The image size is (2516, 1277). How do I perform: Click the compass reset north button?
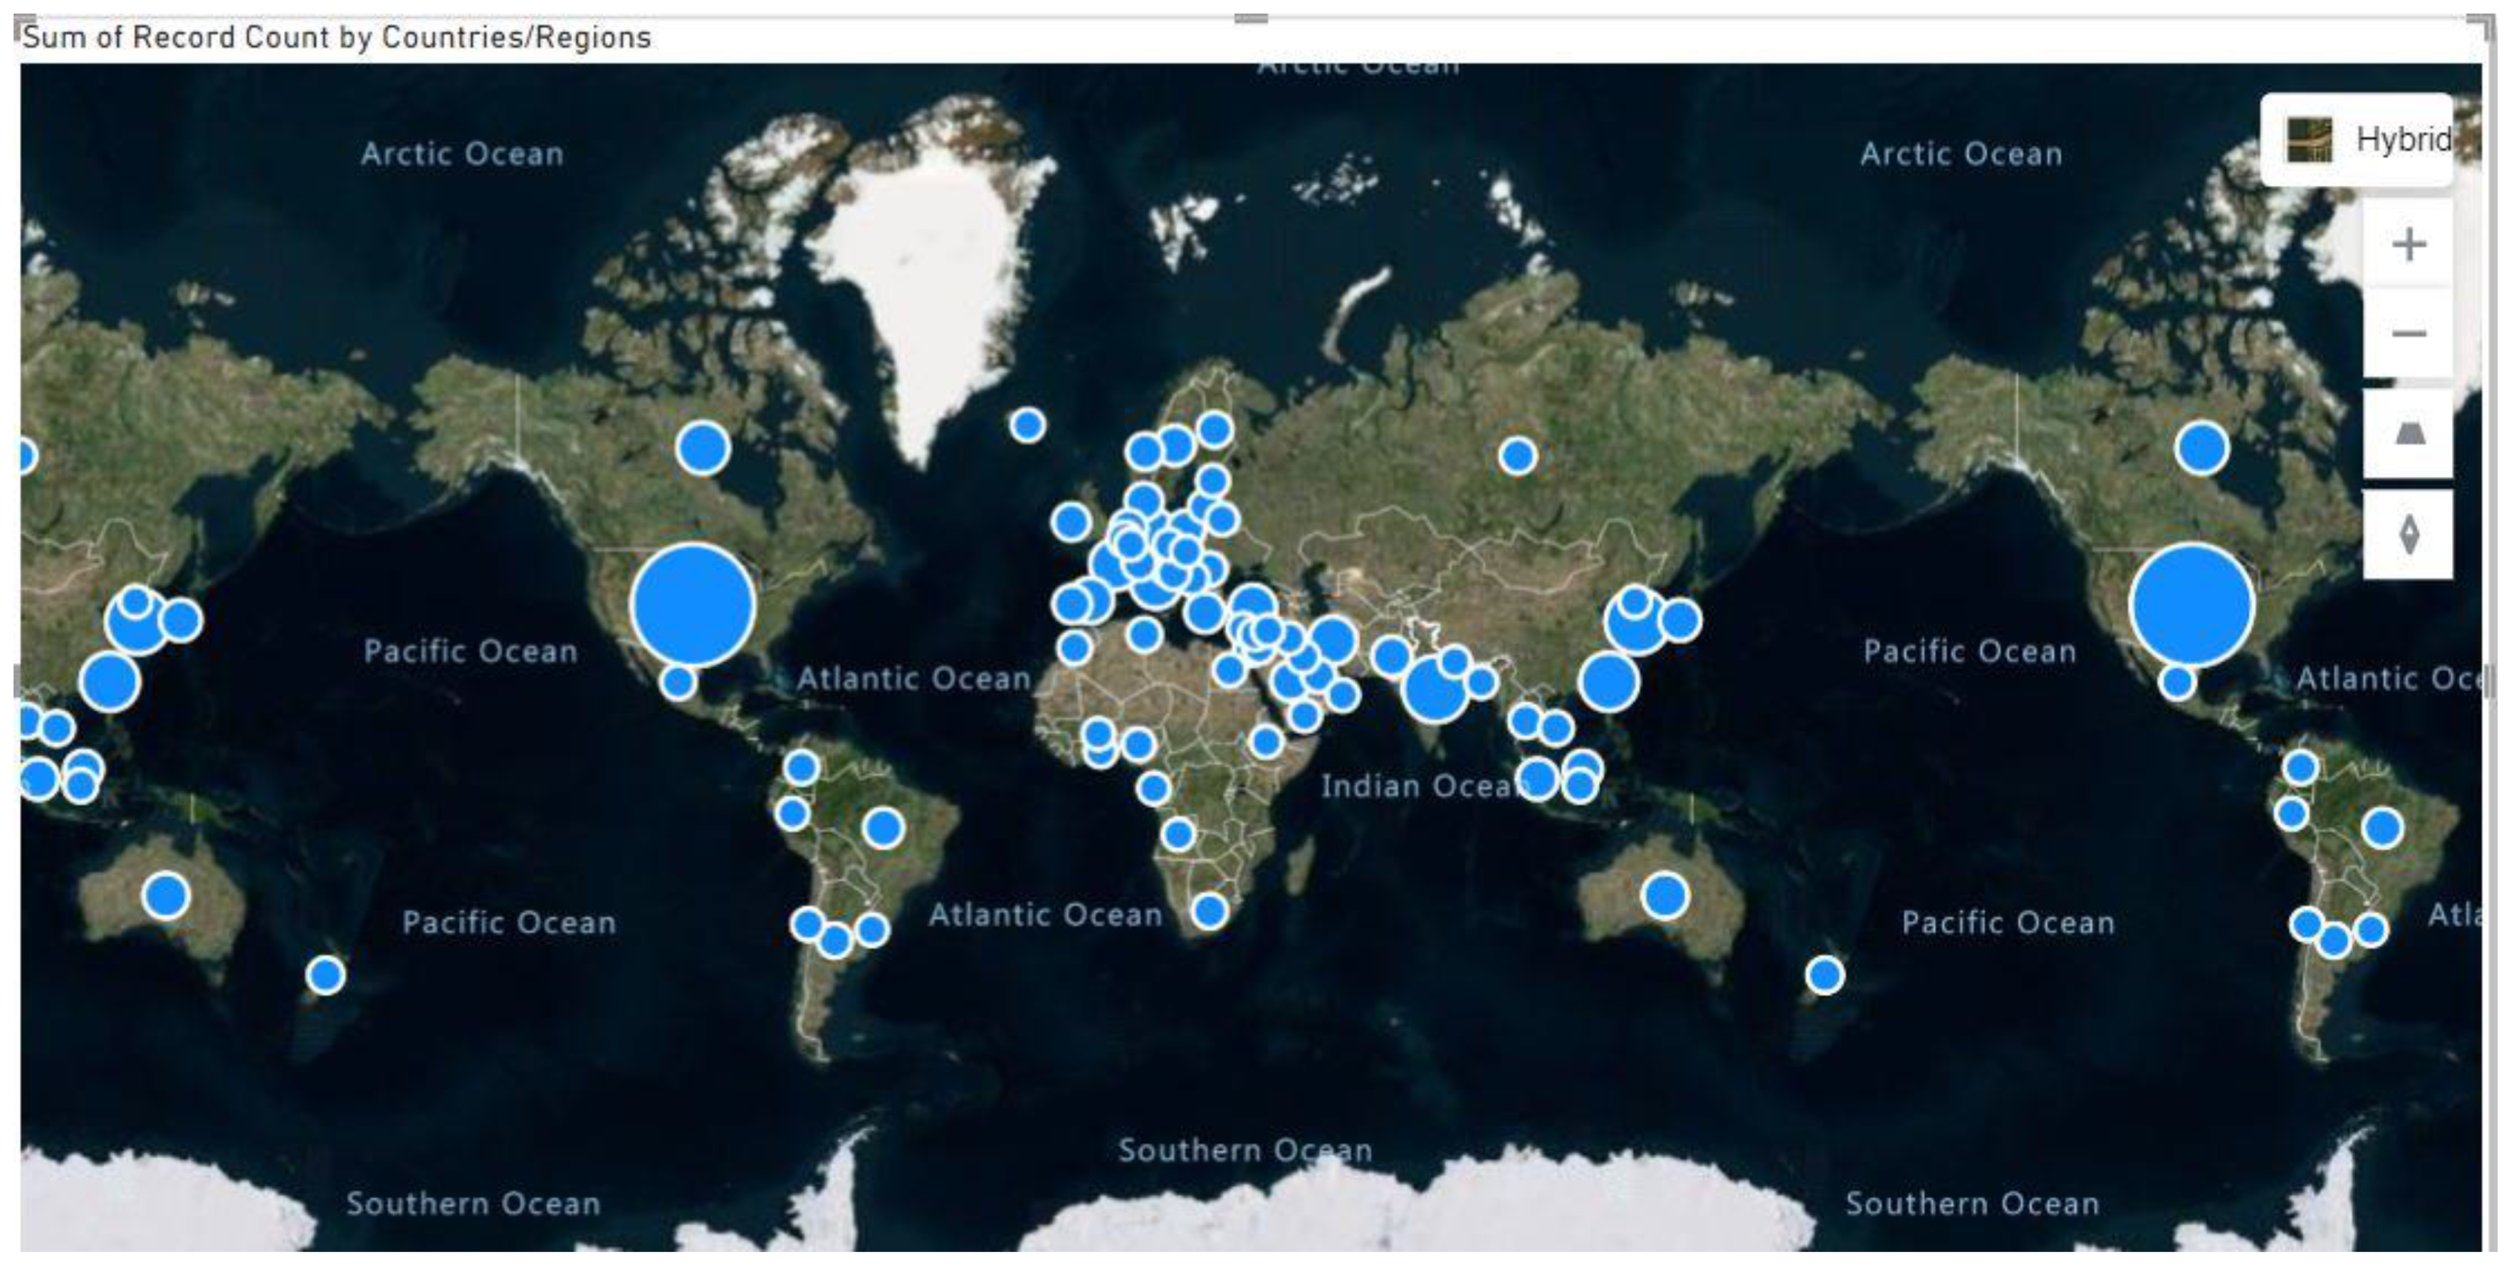click(2408, 535)
